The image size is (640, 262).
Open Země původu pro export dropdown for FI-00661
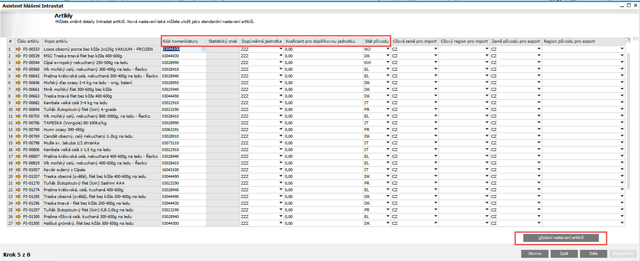[x=539, y=89]
